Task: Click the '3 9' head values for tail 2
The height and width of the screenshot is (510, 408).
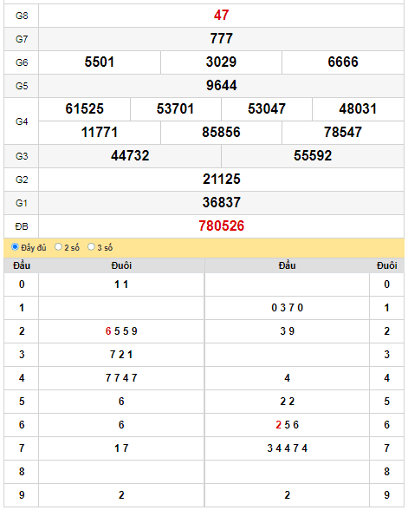Action: [x=288, y=331]
